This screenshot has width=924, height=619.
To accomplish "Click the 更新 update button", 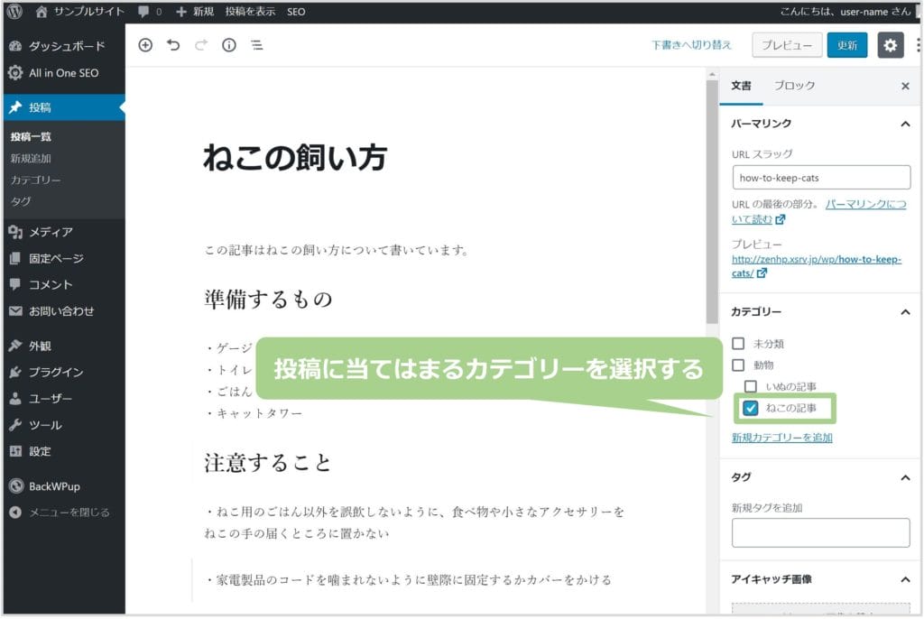I will click(846, 45).
